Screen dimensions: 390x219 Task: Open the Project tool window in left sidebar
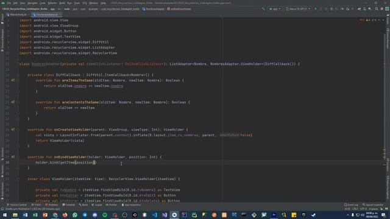[x=2, y=19]
